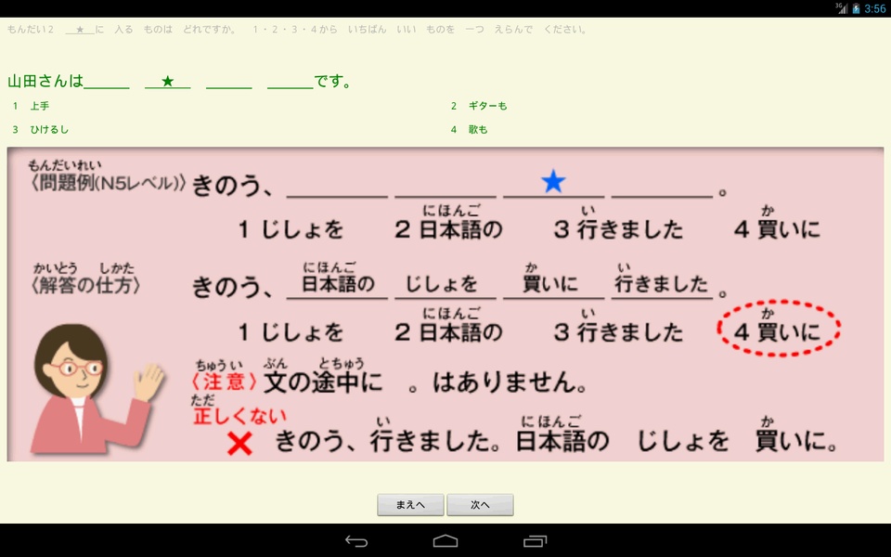Tap the 〈注意〉 caution label
Viewport: 891px width, 557px height.
tap(224, 382)
